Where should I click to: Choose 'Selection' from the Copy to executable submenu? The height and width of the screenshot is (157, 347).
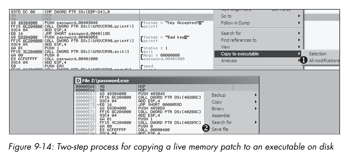(318, 54)
